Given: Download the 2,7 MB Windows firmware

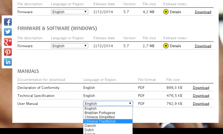Looking at the screenshot, I should (203, 46).
